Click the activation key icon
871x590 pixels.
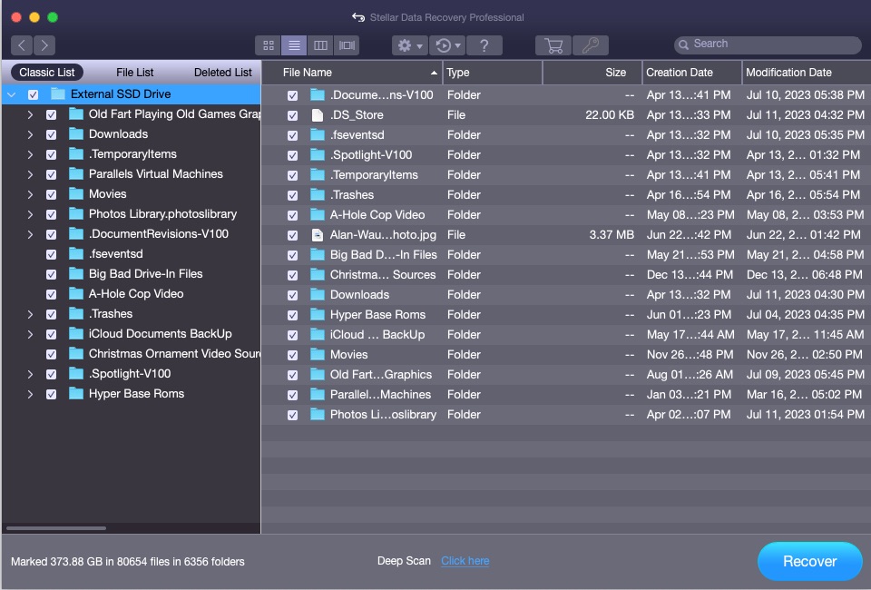(x=591, y=45)
